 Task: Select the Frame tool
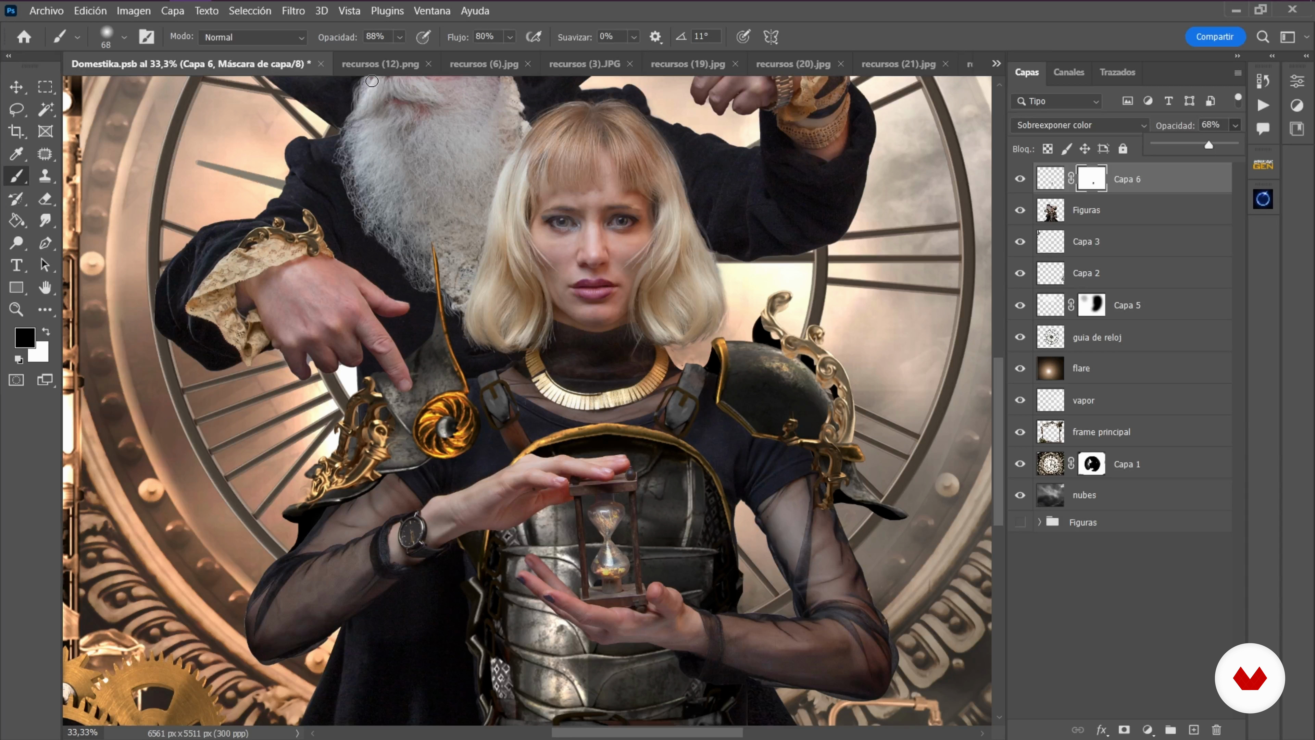(46, 132)
